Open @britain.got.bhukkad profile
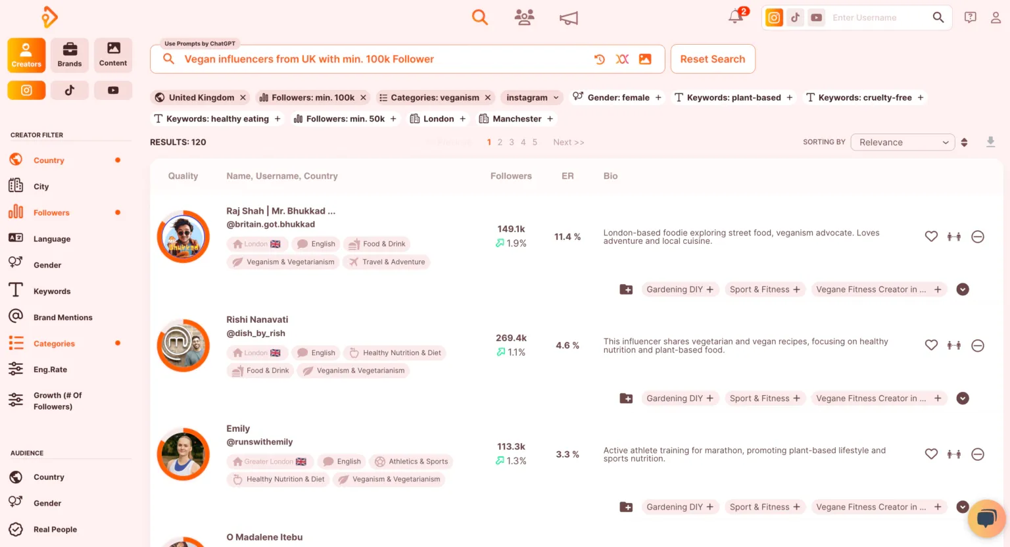This screenshot has height=547, width=1010. (x=270, y=224)
